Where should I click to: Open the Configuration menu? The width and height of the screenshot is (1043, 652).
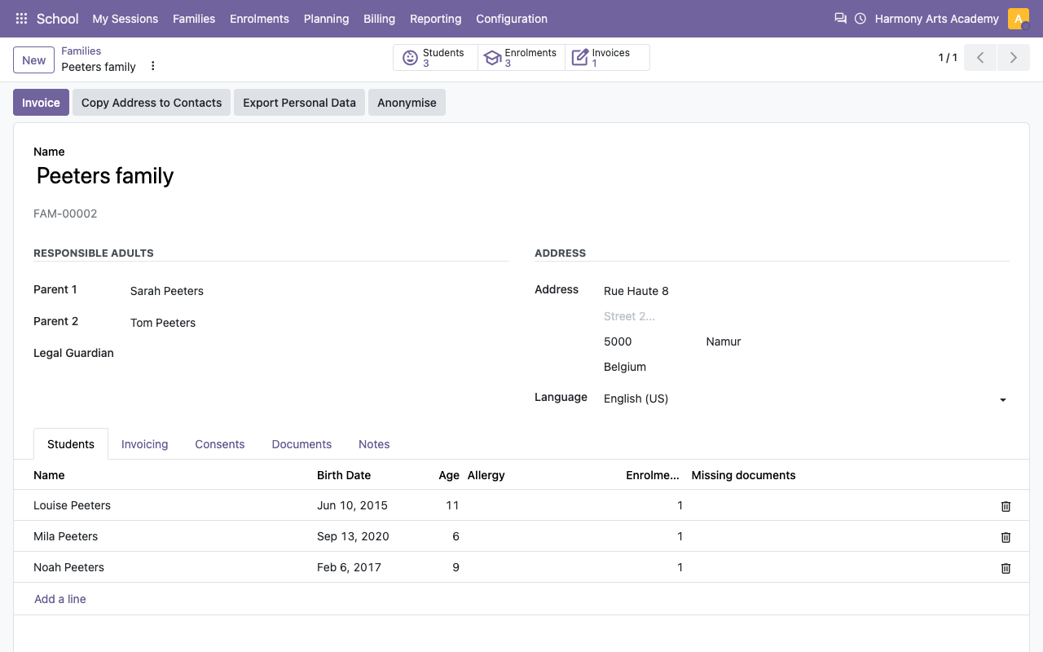tap(512, 18)
